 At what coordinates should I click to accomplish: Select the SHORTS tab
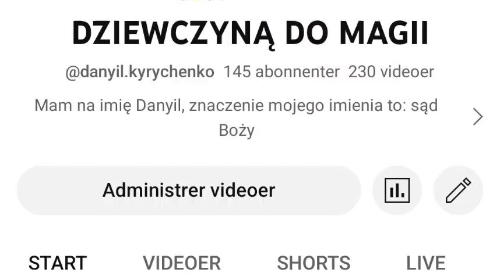314,263
